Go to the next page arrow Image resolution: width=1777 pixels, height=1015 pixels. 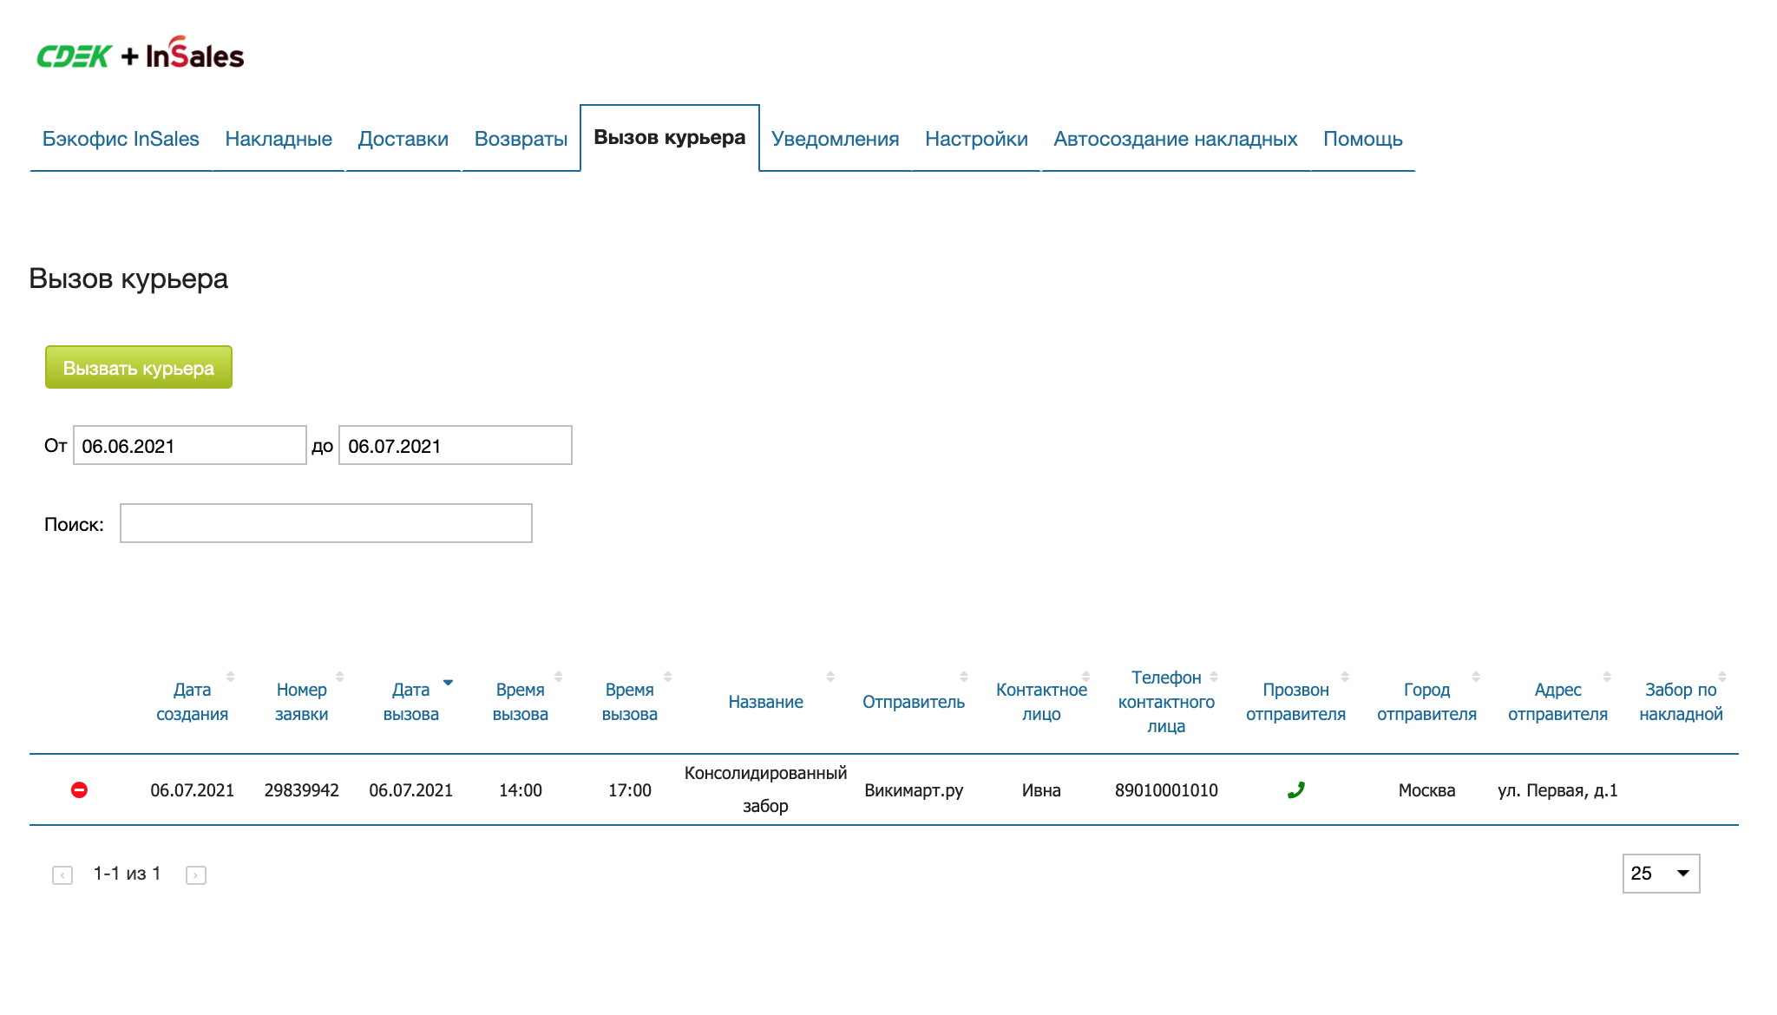click(196, 875)
